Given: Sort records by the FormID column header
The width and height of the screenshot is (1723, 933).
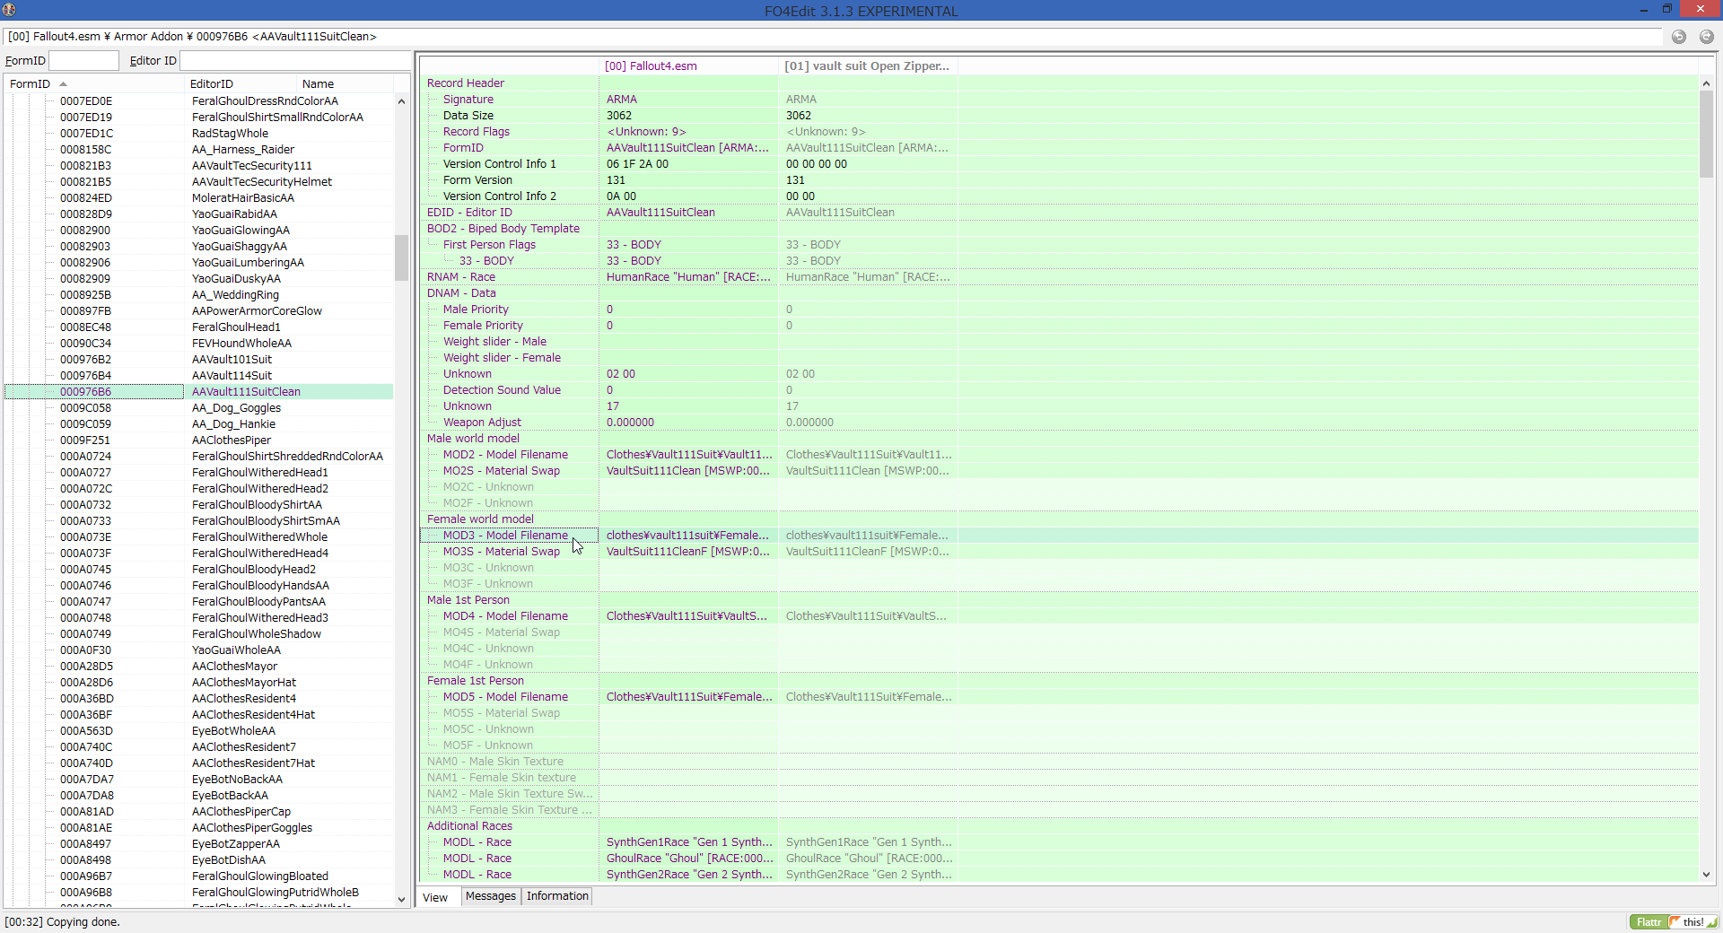Looking at the screenshot, I should 94,83.
